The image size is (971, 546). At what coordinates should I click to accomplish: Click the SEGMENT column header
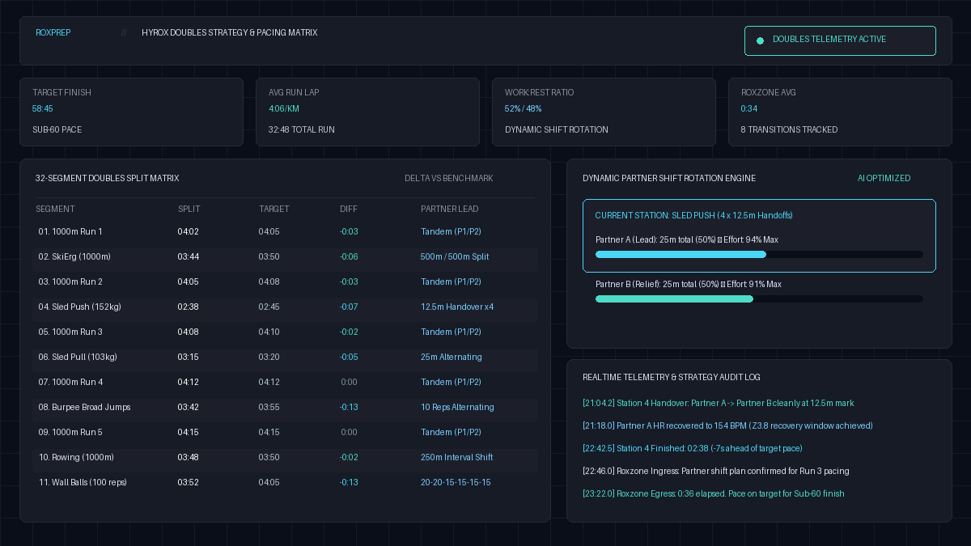point(55,209)
